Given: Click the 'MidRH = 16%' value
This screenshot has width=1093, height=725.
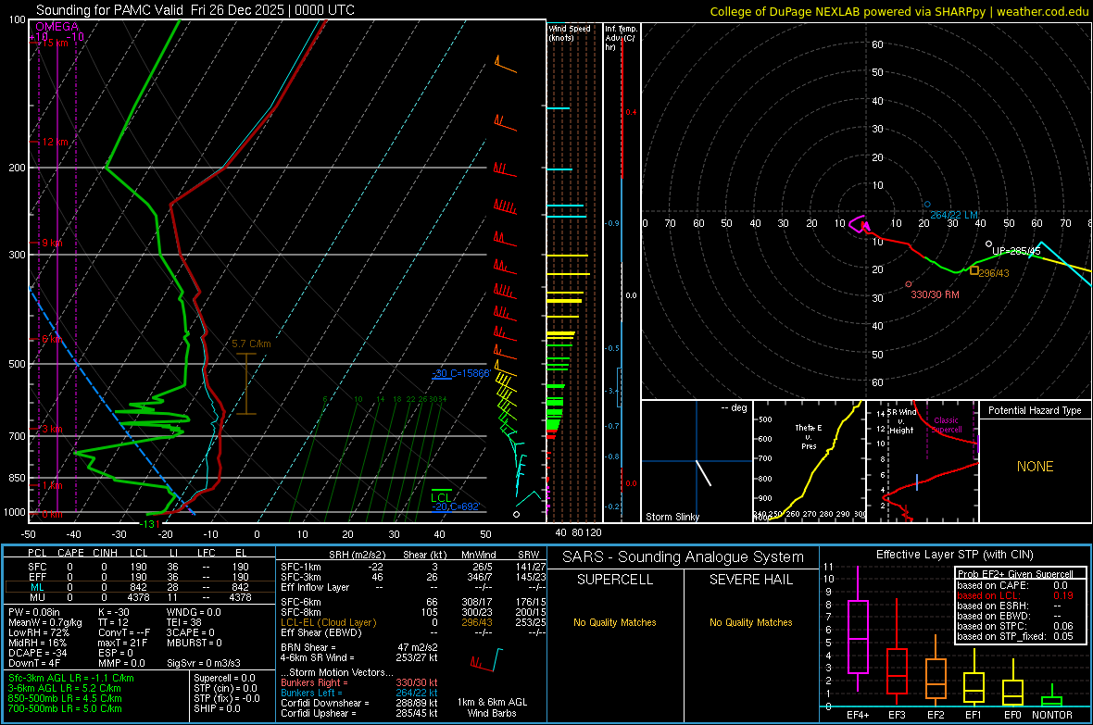Looking at the screenshot, I should pyautogui.click(x=38, y=643).
